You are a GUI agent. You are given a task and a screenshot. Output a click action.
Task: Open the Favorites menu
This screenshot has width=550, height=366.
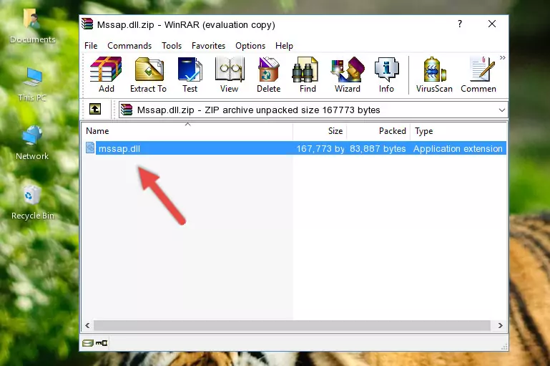point(208,46)
